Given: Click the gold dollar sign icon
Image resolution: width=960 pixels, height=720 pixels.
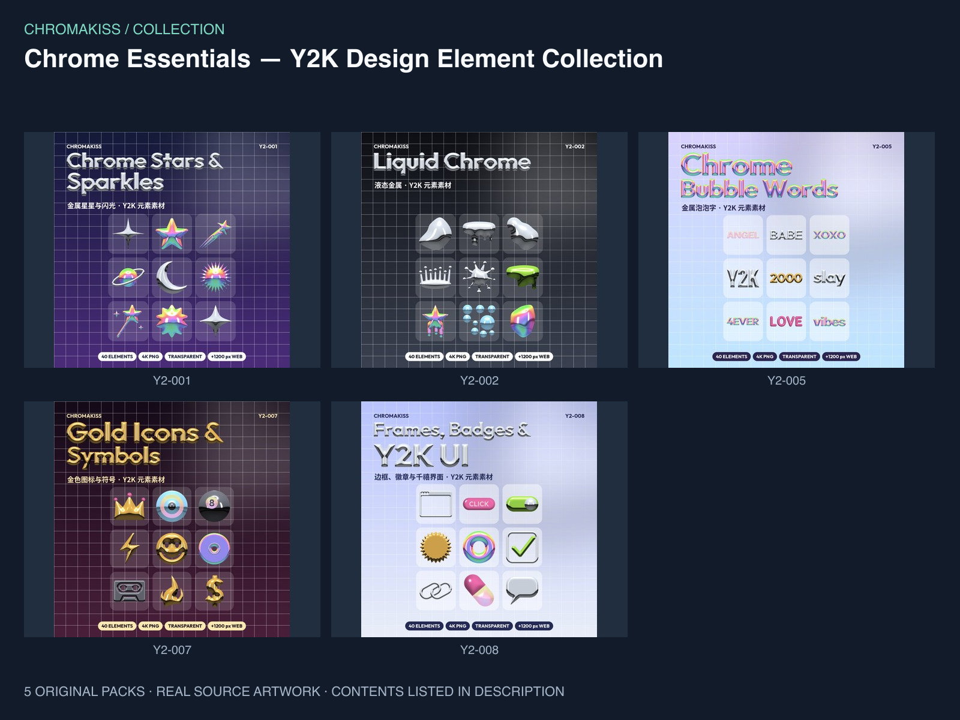Looking at the screenshot, I should pos(215,590).
